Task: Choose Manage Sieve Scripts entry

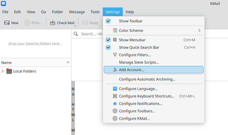Action: tap(153, 62)
